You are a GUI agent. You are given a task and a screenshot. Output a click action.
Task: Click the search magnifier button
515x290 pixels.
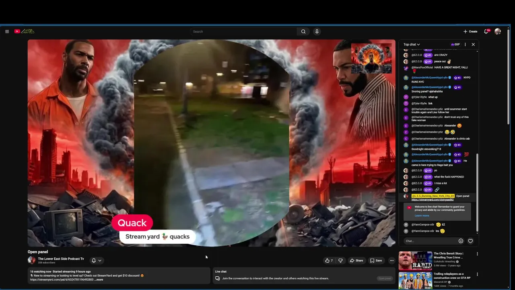(x=303, y=31)
